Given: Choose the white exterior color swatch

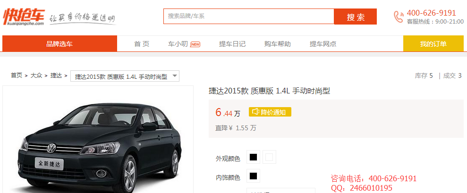Looking at the screenshot, I should click(269, 157).
